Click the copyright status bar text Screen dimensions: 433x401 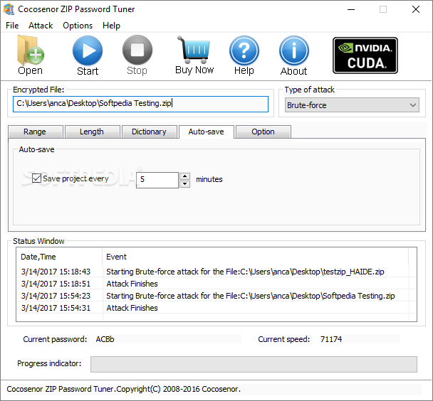point(124,389)
